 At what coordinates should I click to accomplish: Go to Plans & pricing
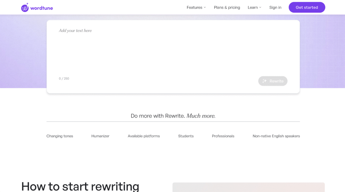coord(227,7)
